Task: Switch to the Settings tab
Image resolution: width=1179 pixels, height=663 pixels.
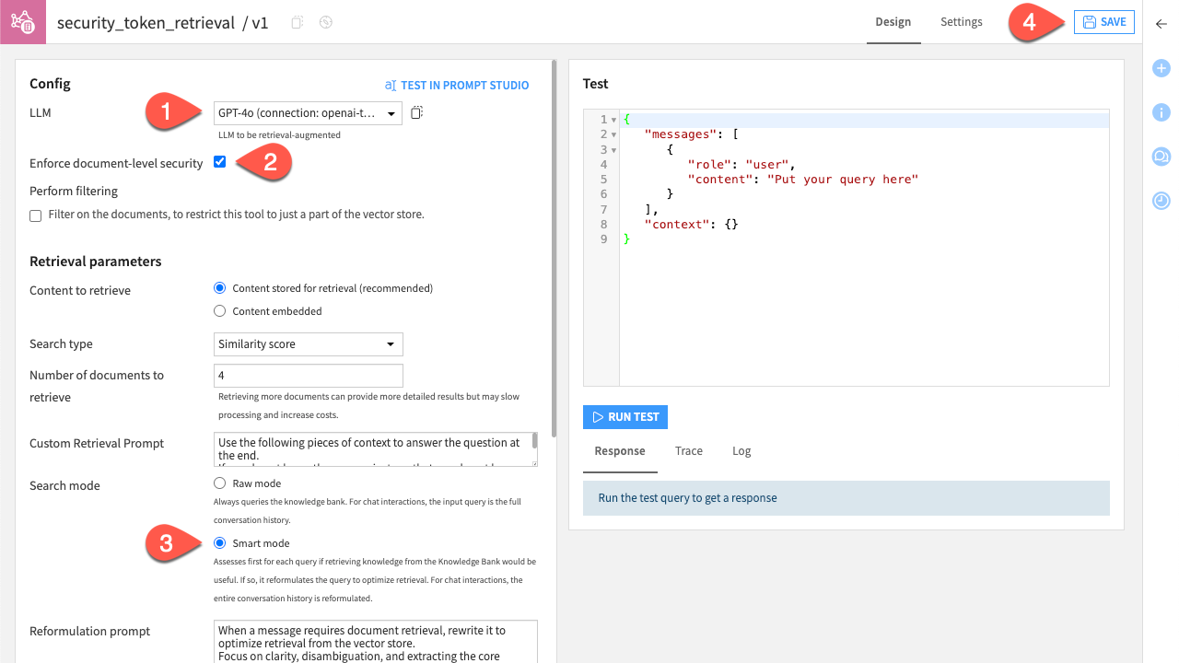Action: coord(961,21)
